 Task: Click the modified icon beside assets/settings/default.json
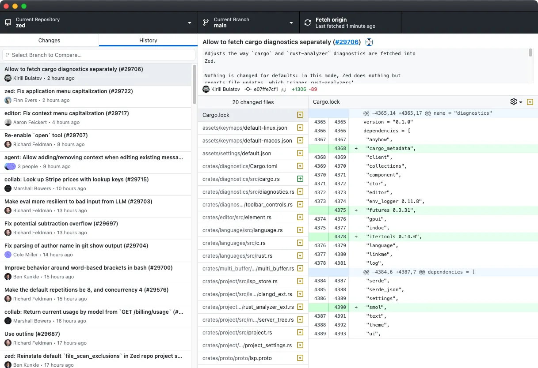tap(300, 153)
